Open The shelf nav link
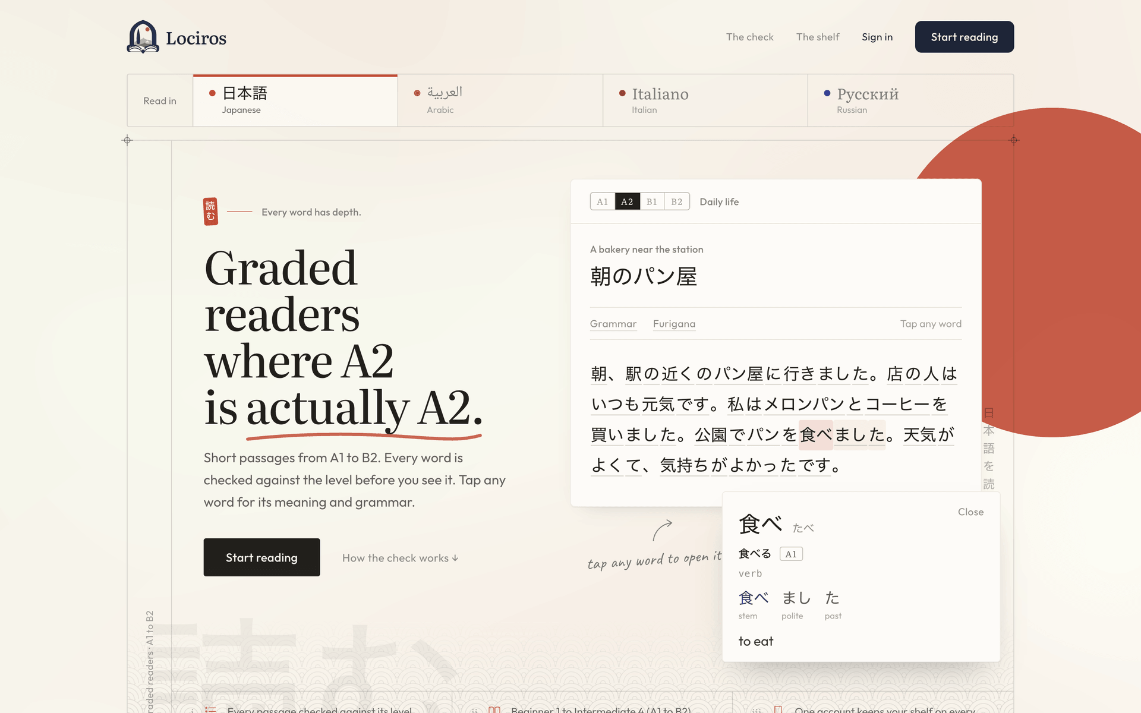Screen dimensions: 1141x713 coord(818,37)
